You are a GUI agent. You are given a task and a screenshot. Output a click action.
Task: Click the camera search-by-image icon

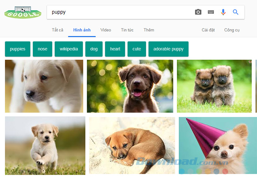coord(198,12)
